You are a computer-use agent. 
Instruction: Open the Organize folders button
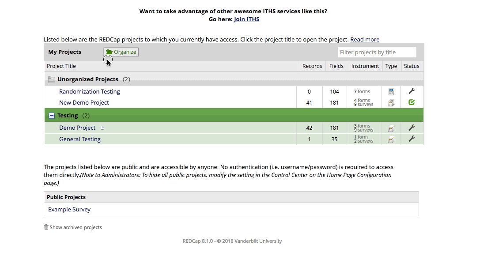(x=121, y=52)
